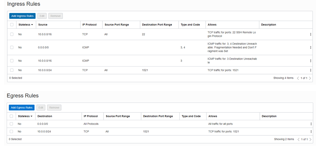Select the ingress rule for port 22
330x149 pixels.
12,34
